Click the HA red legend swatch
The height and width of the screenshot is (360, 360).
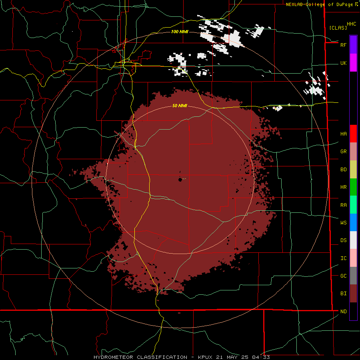(353, 134)
